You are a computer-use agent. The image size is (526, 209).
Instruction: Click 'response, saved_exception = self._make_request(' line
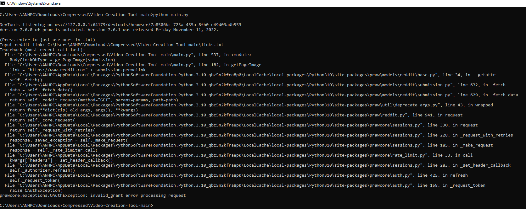coord(69,140)
